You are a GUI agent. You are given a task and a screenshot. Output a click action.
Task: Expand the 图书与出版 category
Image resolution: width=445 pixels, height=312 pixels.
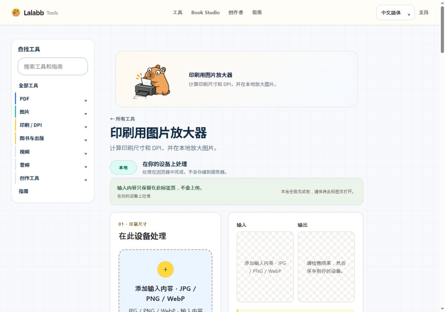53,138
